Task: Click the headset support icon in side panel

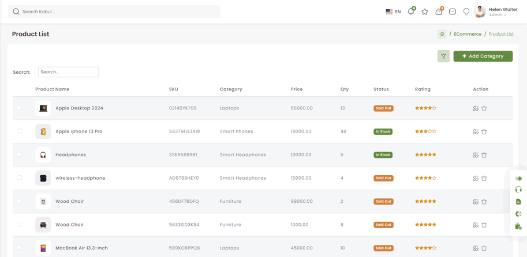Action: (x=518, y=189)
